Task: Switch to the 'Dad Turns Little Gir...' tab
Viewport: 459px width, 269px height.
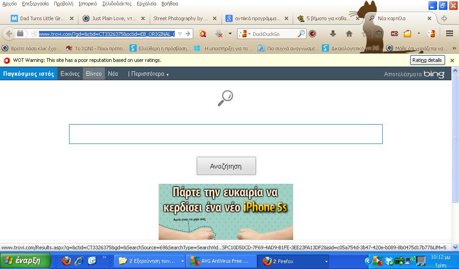Action: (x=42, y=18)
